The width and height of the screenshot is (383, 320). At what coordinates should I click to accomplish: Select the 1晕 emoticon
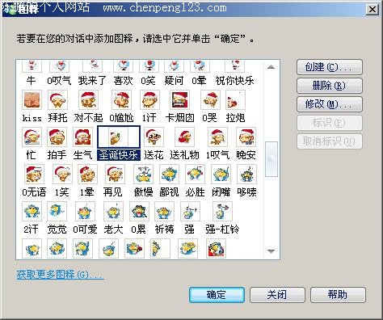pos(87,174)
